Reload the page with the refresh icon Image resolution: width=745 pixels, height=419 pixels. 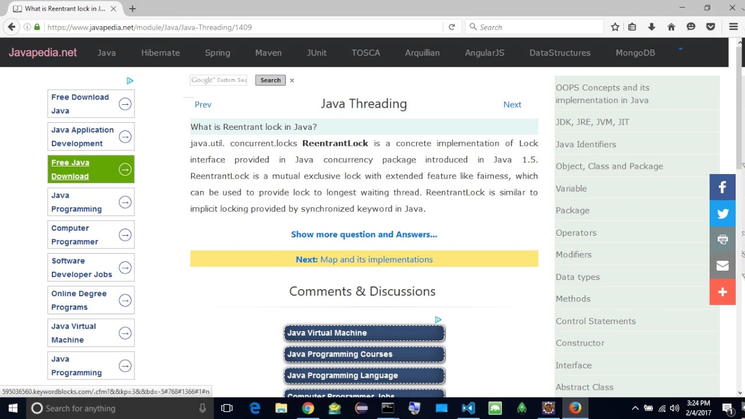click(452, 27)
